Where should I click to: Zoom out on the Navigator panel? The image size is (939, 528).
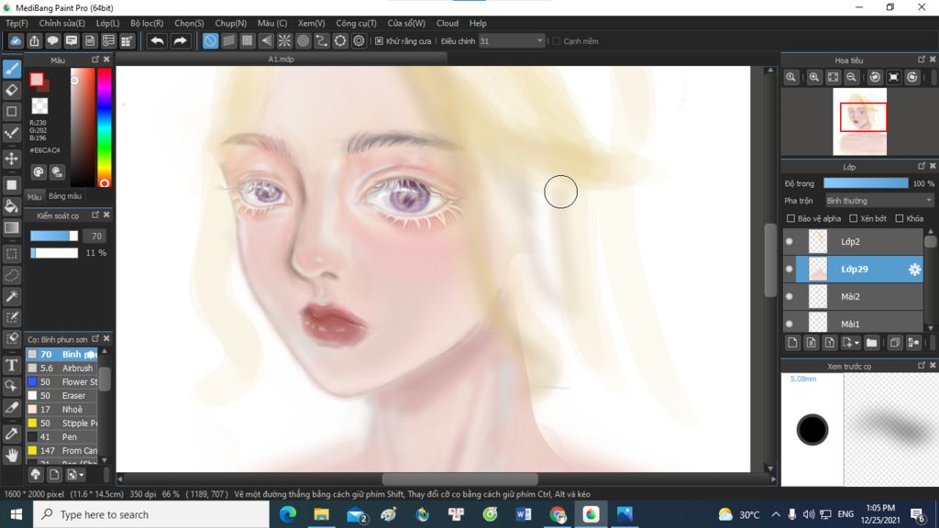(x=851, y=77)
